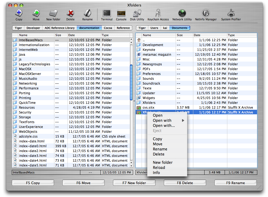Click the left pane scrollbar thumb

[x=131, y=82]
